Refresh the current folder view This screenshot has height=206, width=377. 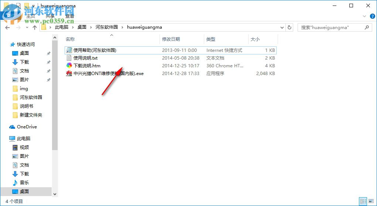tap(289, 27)
